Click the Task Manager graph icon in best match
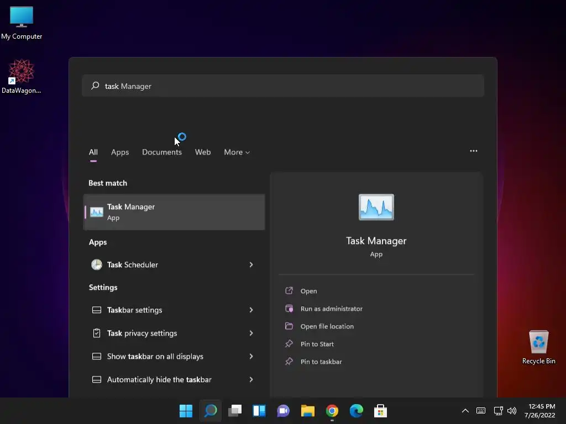Screen dimensions: 566x424 [96, 212]
